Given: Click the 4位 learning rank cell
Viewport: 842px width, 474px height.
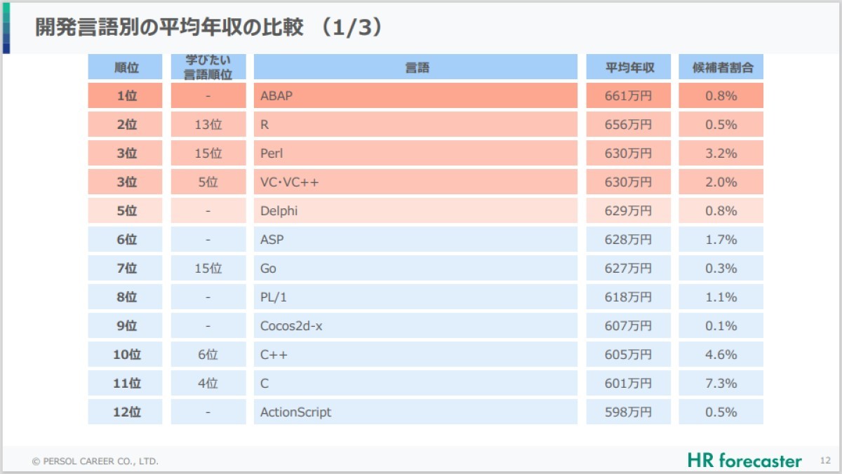Looking at the screenshot, I should tap(208, 383).
